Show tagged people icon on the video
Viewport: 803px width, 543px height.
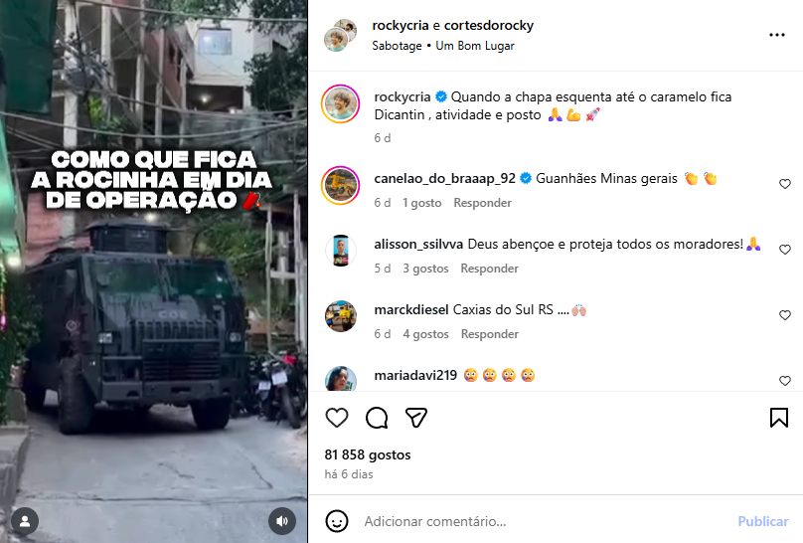coord(25,521)
